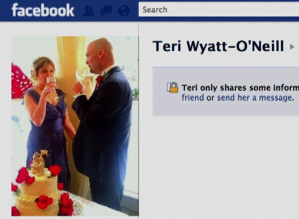Follow the "friend" link

click(x=193, y=98)
